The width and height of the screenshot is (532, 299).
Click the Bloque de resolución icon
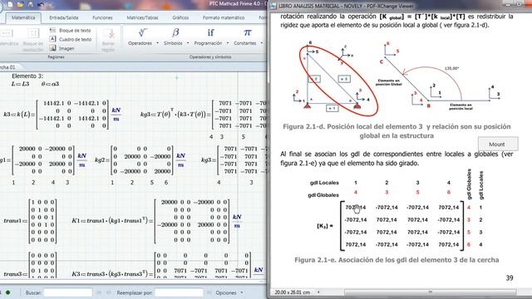[33, 33]
